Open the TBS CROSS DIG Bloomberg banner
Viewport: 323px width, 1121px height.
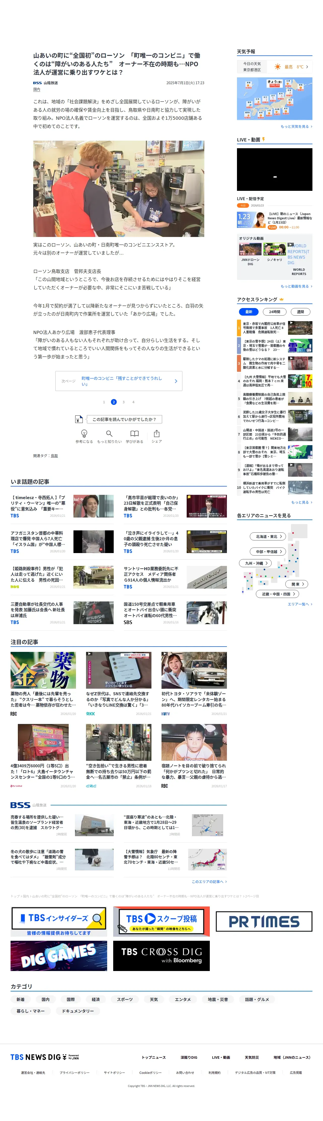pyautogui.click(x=161, y=956)
